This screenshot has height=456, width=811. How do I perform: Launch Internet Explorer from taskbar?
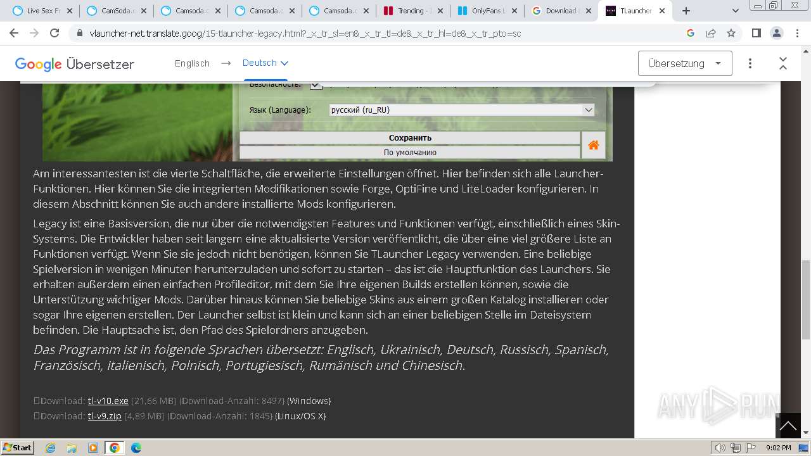coord(51,448)
